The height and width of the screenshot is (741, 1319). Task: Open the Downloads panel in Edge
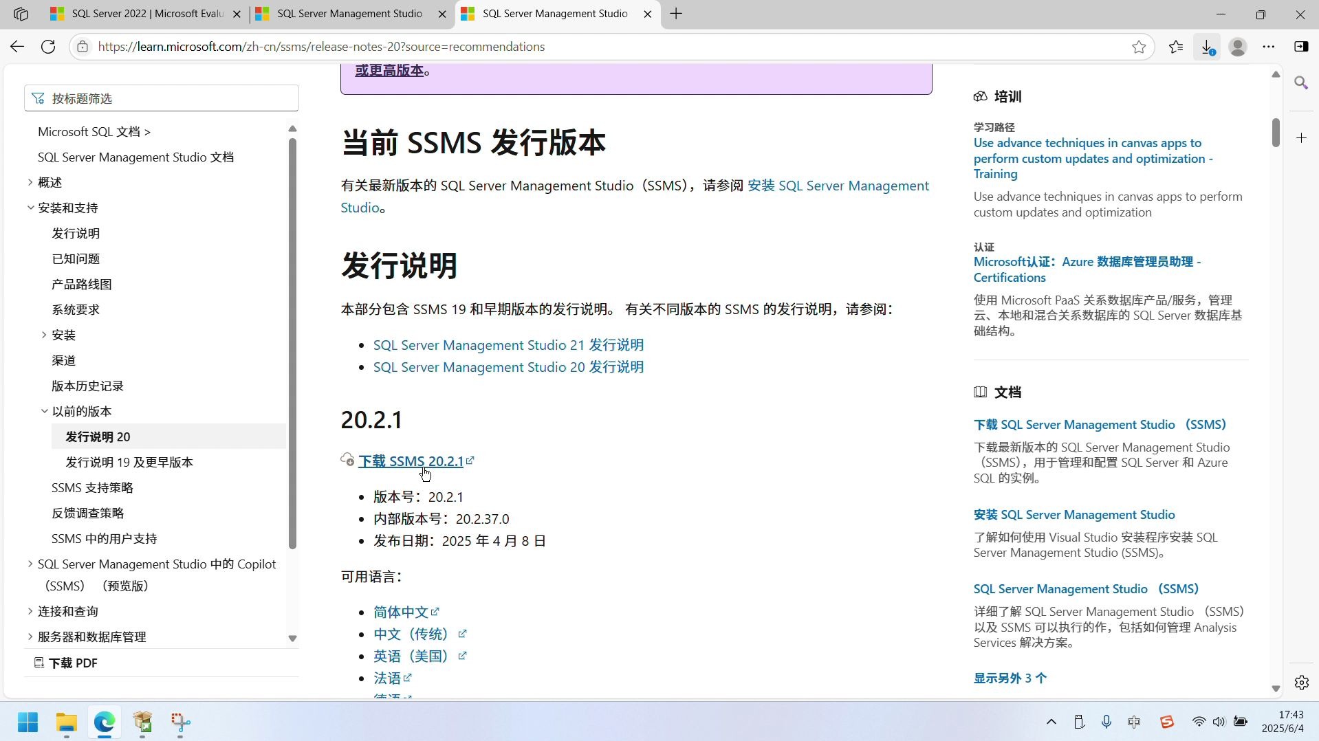(x=1208, y=46)
